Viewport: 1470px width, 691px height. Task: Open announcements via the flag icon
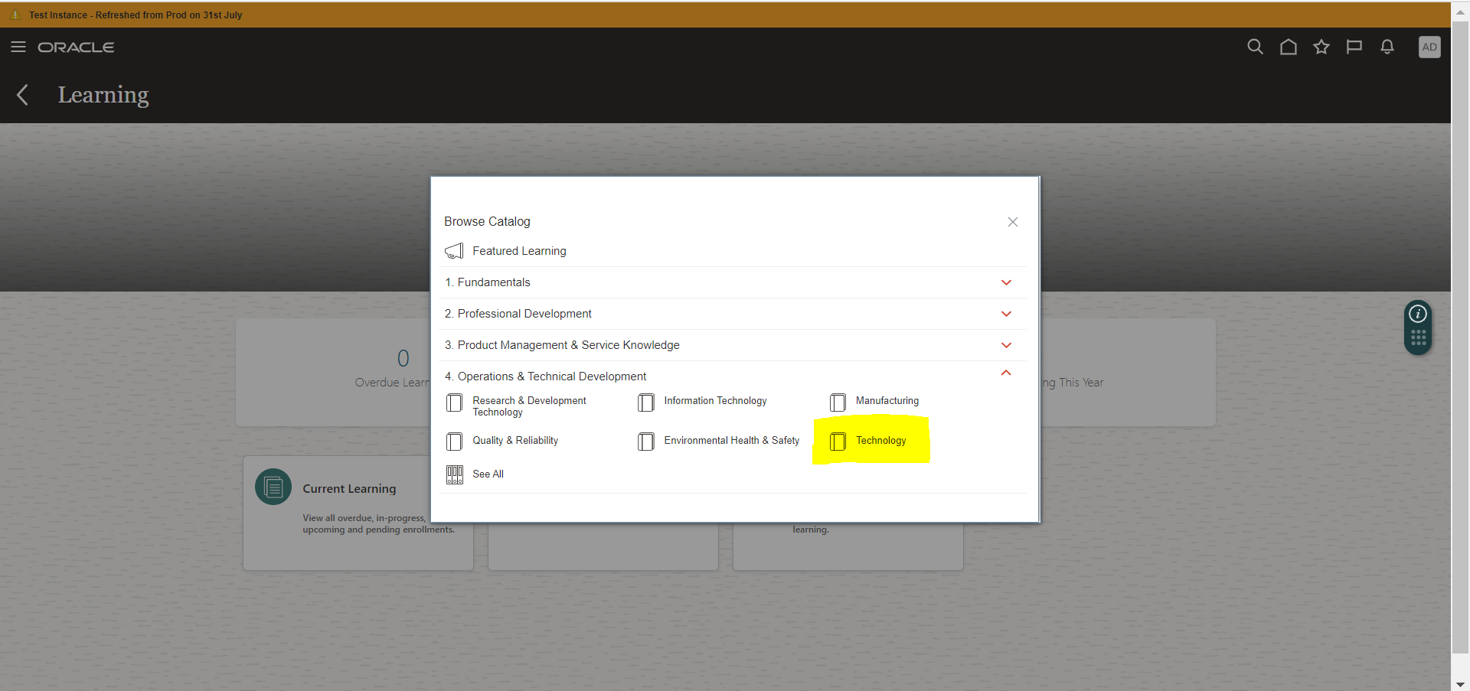click(1354, 47)
